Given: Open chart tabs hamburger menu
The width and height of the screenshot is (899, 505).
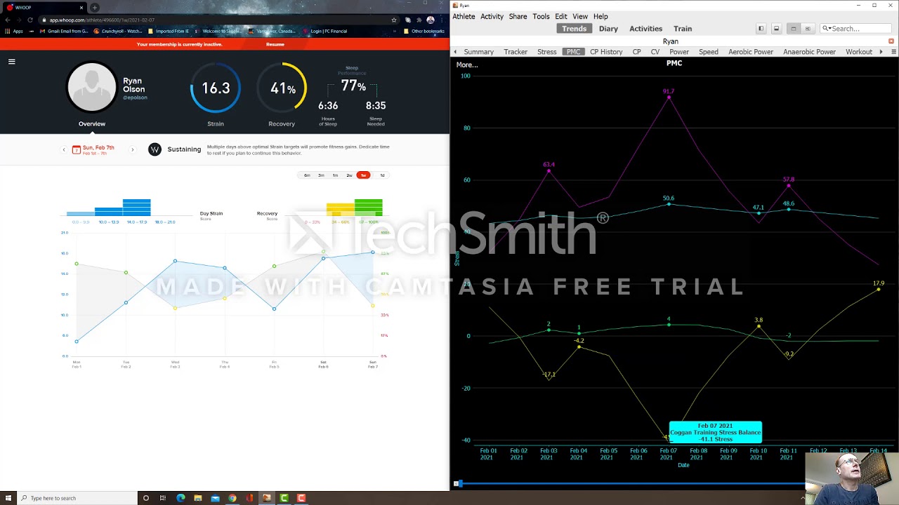Looking at the screenshot, I should point(893,52).
